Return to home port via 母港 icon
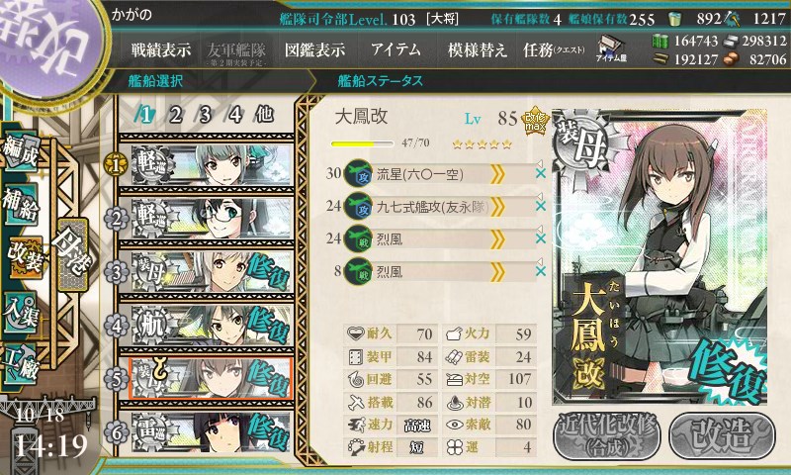 coord(72,253)
